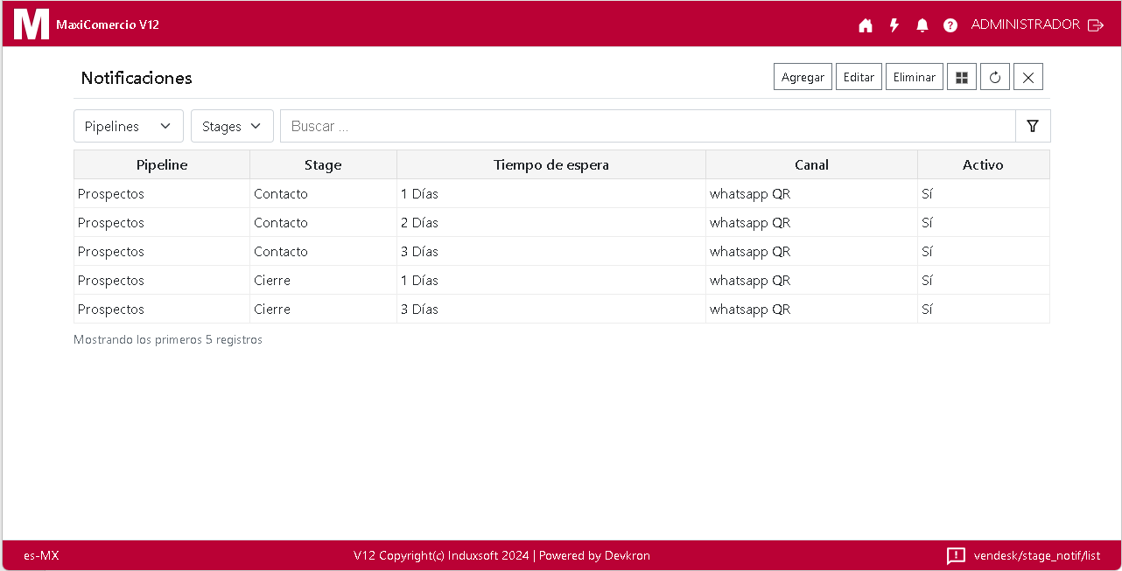
Task: Focus the Buscar search field
Action: 648,126
